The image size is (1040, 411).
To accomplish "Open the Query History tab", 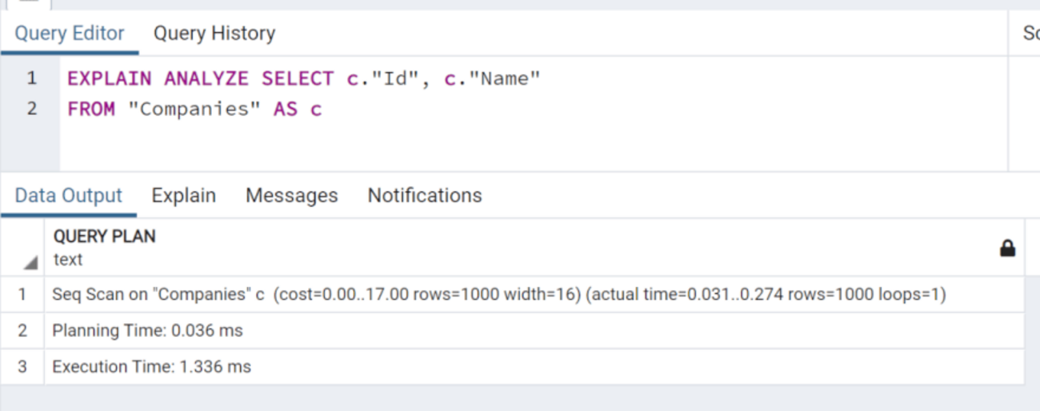I will tap(214, 34).
